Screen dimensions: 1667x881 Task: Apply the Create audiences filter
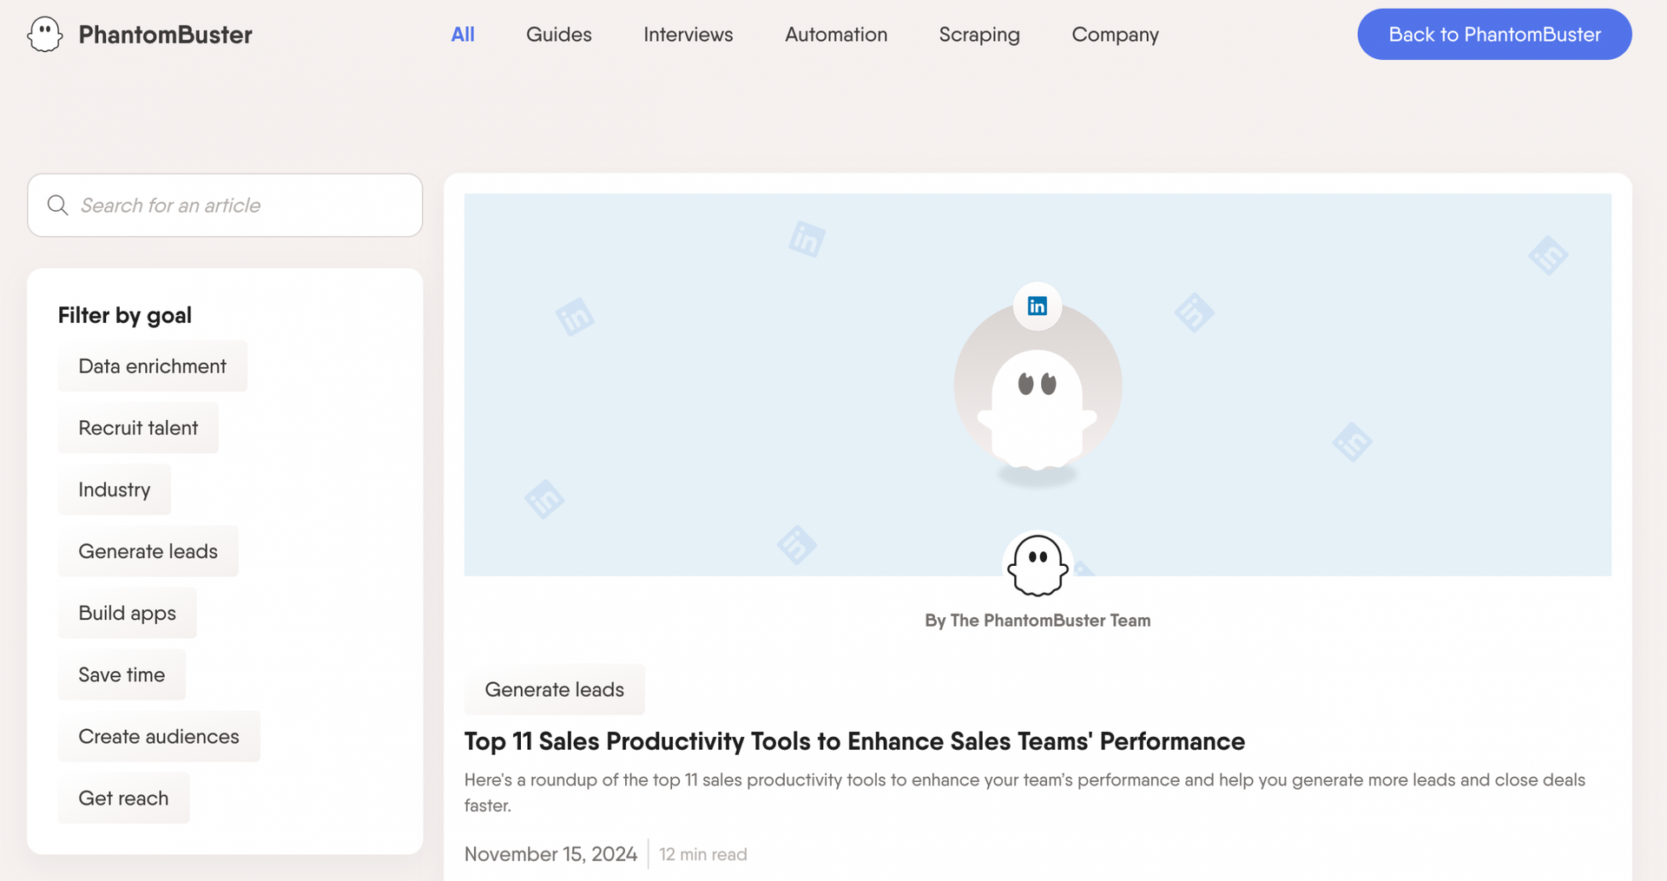tap(159, 736)
